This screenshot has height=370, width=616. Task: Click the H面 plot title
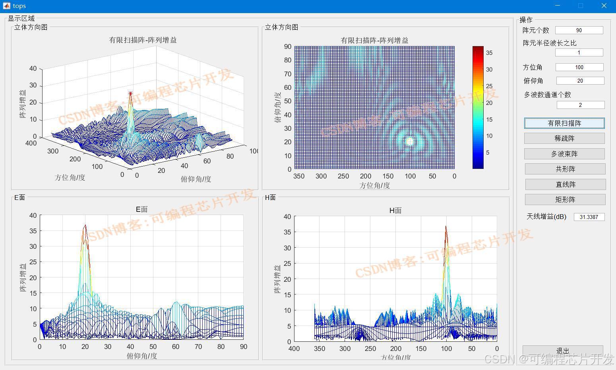[x=395, y=210]
